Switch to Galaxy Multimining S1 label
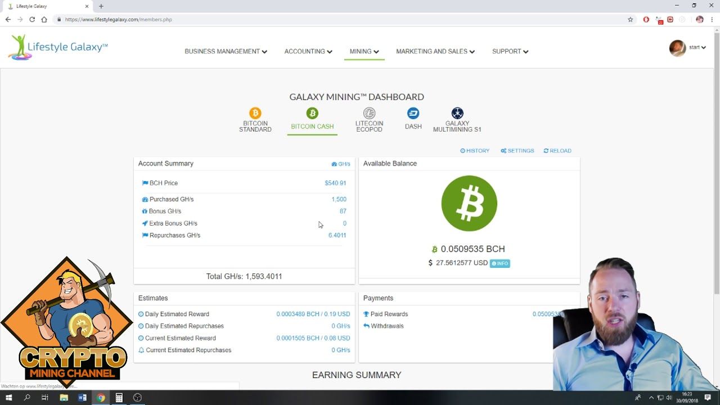Screen dimensions: 720x405 pyautogui.click(x=457, y=127)
